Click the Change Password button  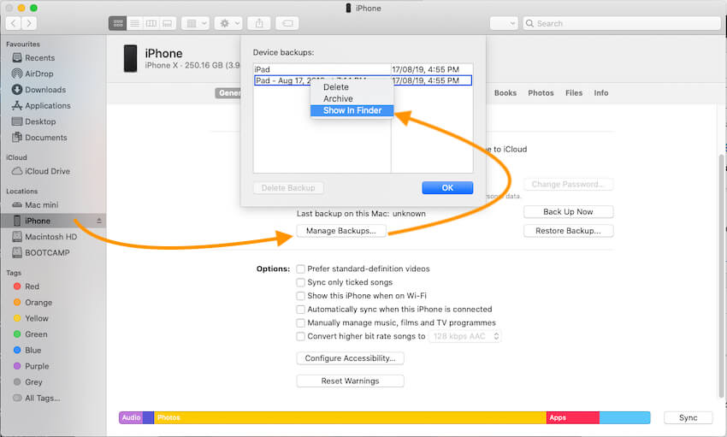point(569,185)
